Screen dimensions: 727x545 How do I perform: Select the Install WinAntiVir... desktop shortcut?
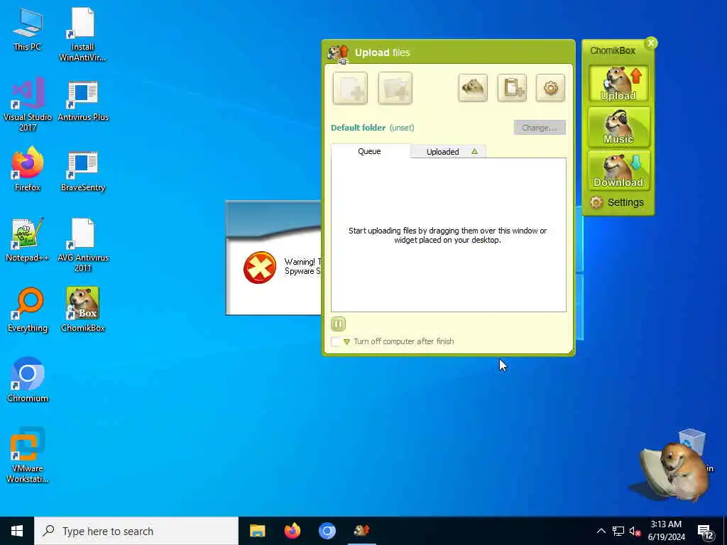[x=82, y=34]
